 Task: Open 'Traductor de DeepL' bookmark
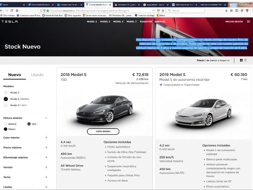click(x=145, y=16)
